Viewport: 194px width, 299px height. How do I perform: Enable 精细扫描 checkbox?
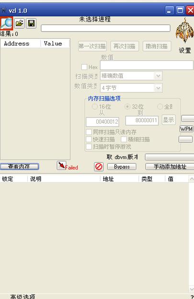coord(124,139)
